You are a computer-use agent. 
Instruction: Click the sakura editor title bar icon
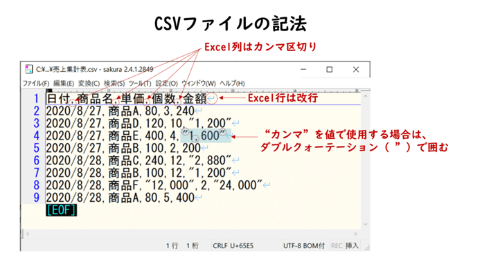click(29, 69)
